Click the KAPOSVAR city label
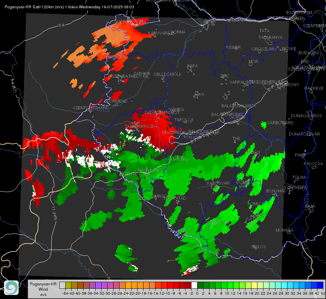Image resolution: width=326 pixels, height=299 pixels. [x=218, y=183]
